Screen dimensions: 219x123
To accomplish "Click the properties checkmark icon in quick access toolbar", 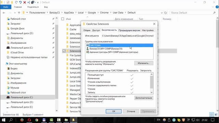I will 8,2.
